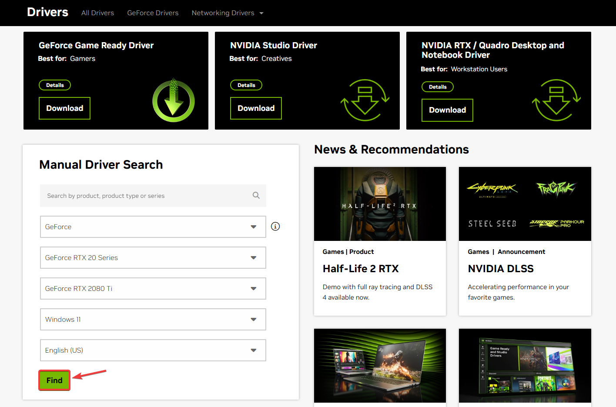Open the info tooltip beside the GeForce dropdown
Screen dimensions: 616x407
[275, 226]
